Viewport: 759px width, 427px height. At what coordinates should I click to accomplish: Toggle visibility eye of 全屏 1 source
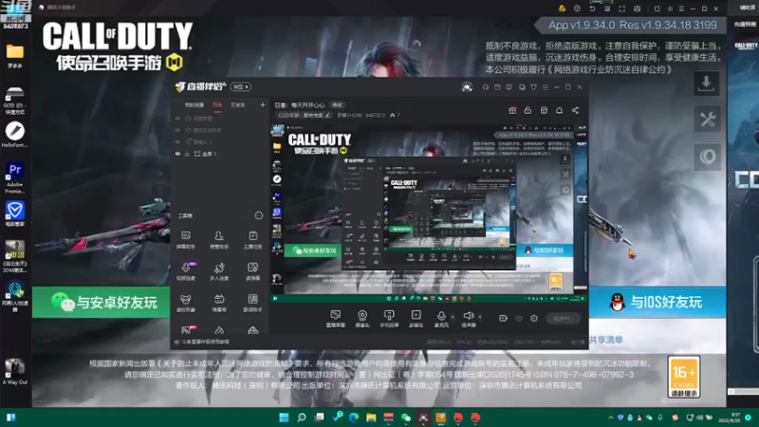click(x=177, y=154)
